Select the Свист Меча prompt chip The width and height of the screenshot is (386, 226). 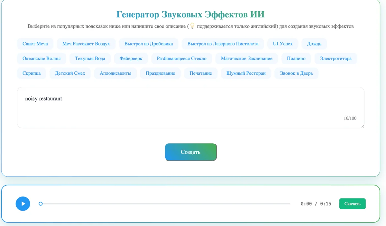pyautogui.click(x=35, y=44)
